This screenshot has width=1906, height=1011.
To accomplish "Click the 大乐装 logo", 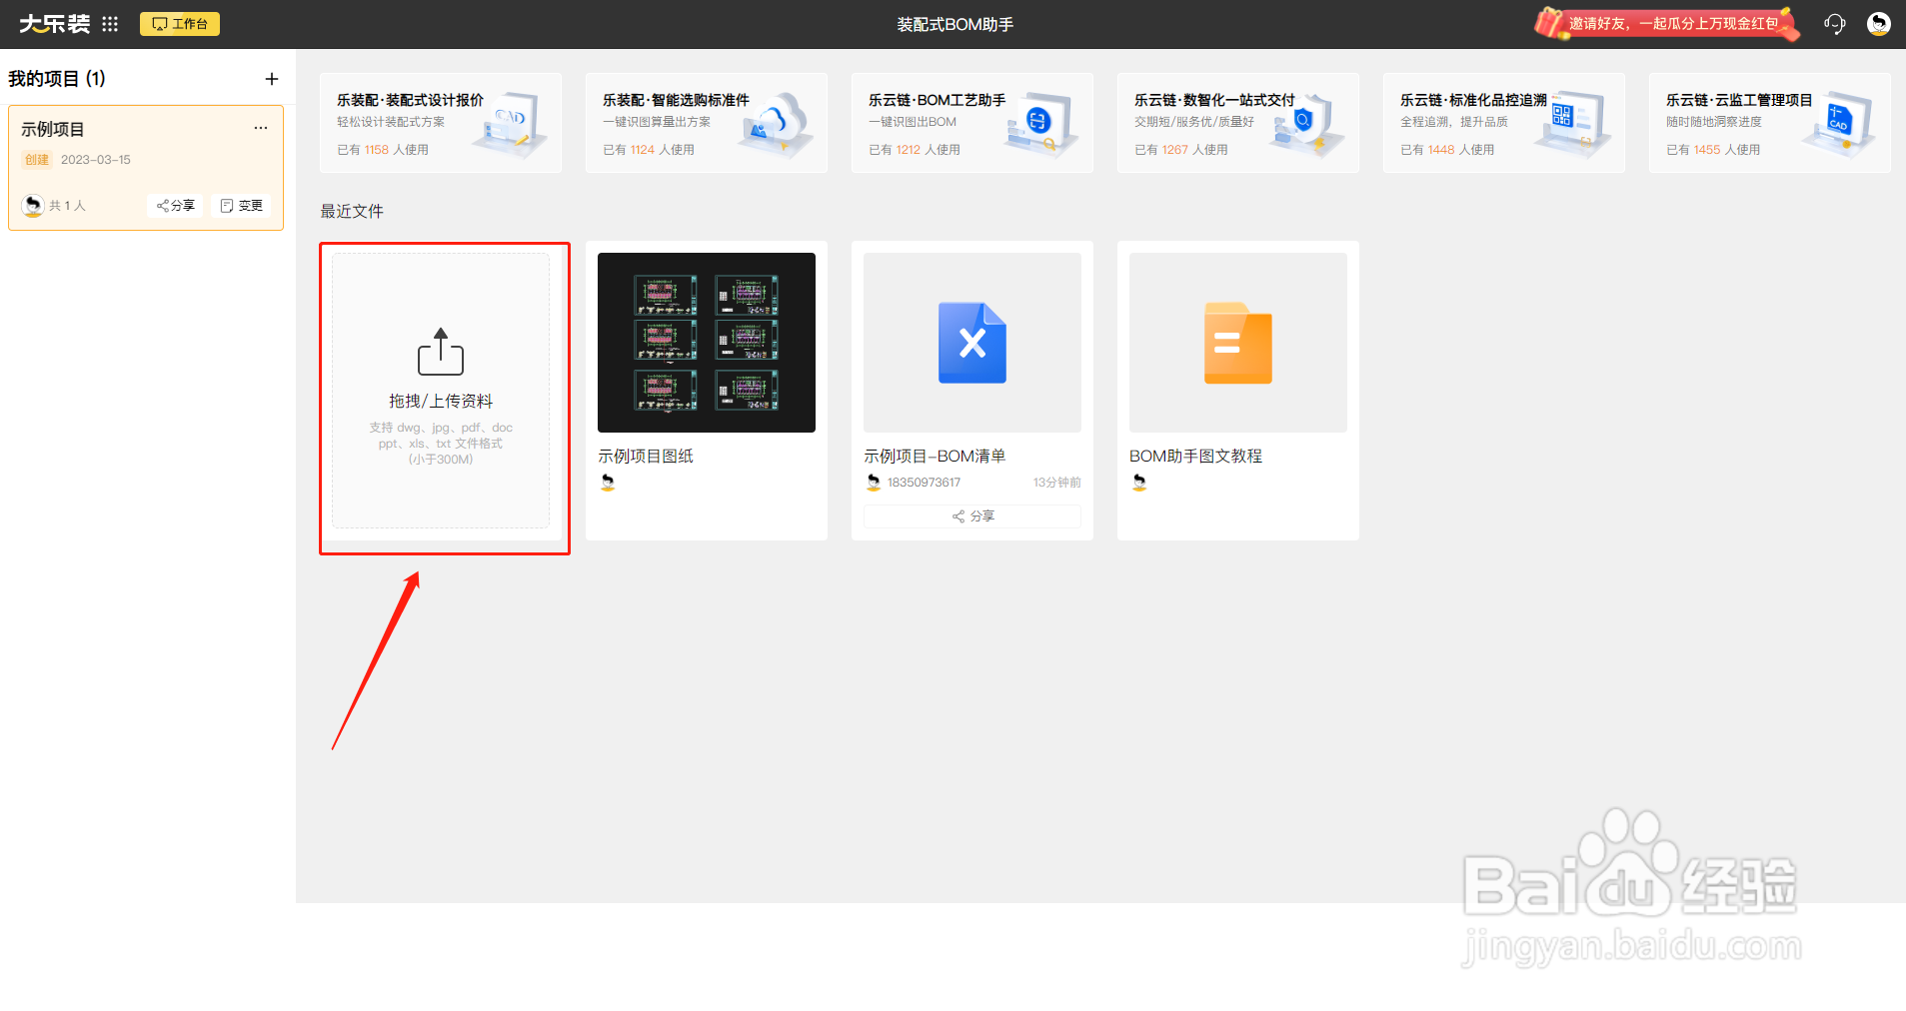I will point(55,24).
